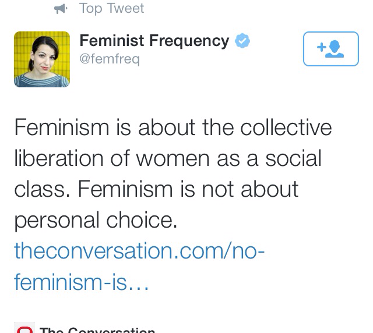Viewport: 373px width, 333px height.
Task: Open The Conversation card title
Action: (97, 330)
